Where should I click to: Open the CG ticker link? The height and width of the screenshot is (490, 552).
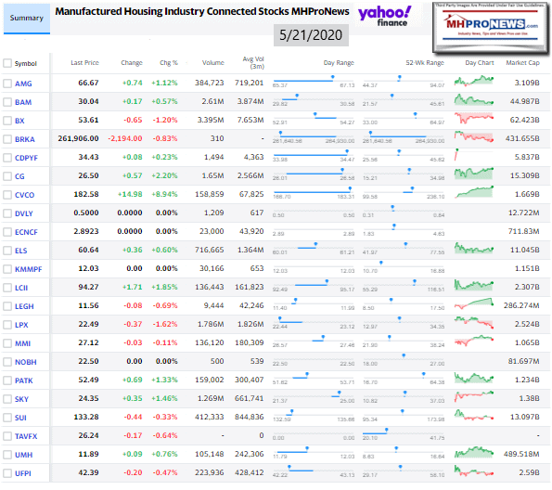pyautogui.click(x=19, y=176)
